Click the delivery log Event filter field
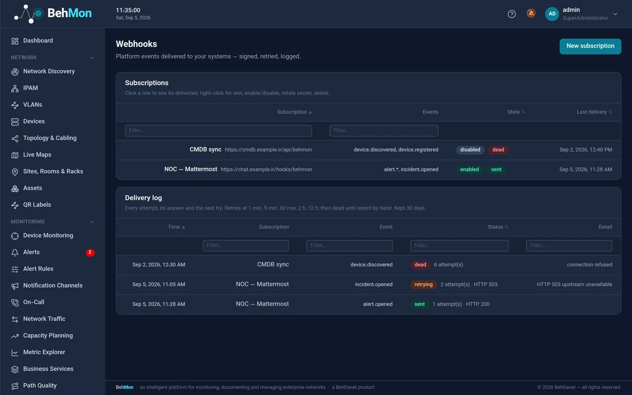Image resolution: width=632 pixels, height=395 pixels. pyautogui.click(x=350, y=246)
